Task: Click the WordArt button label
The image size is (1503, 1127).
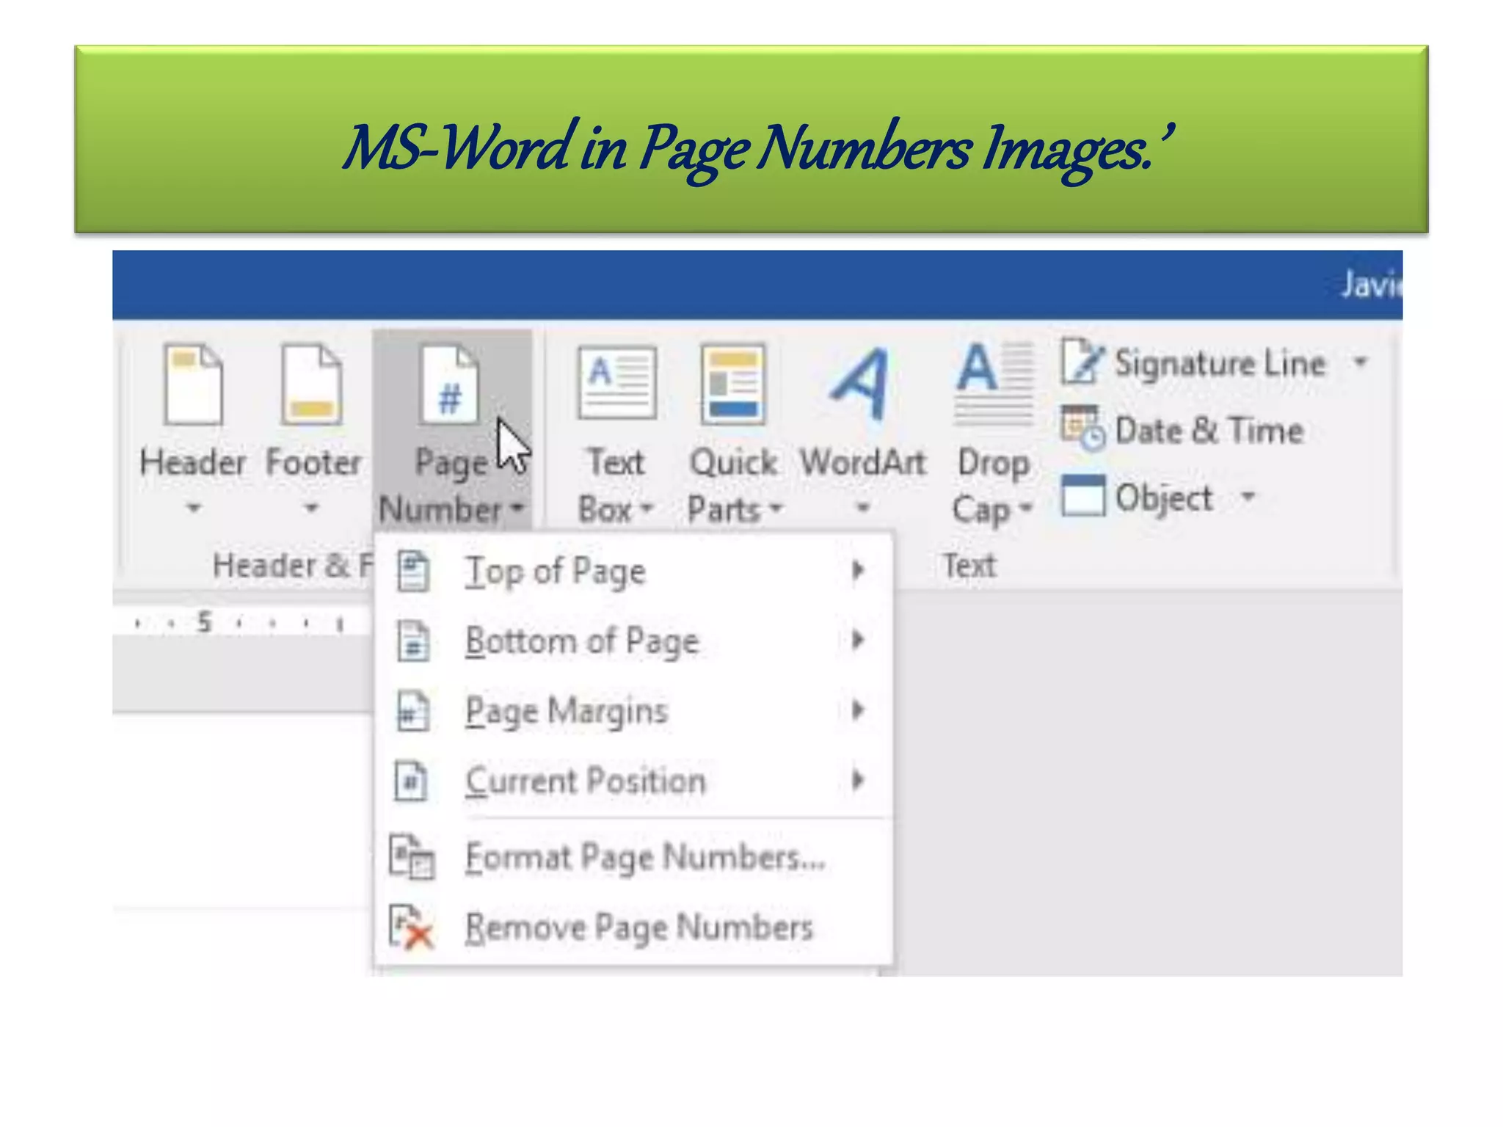Action: [863, 463]
